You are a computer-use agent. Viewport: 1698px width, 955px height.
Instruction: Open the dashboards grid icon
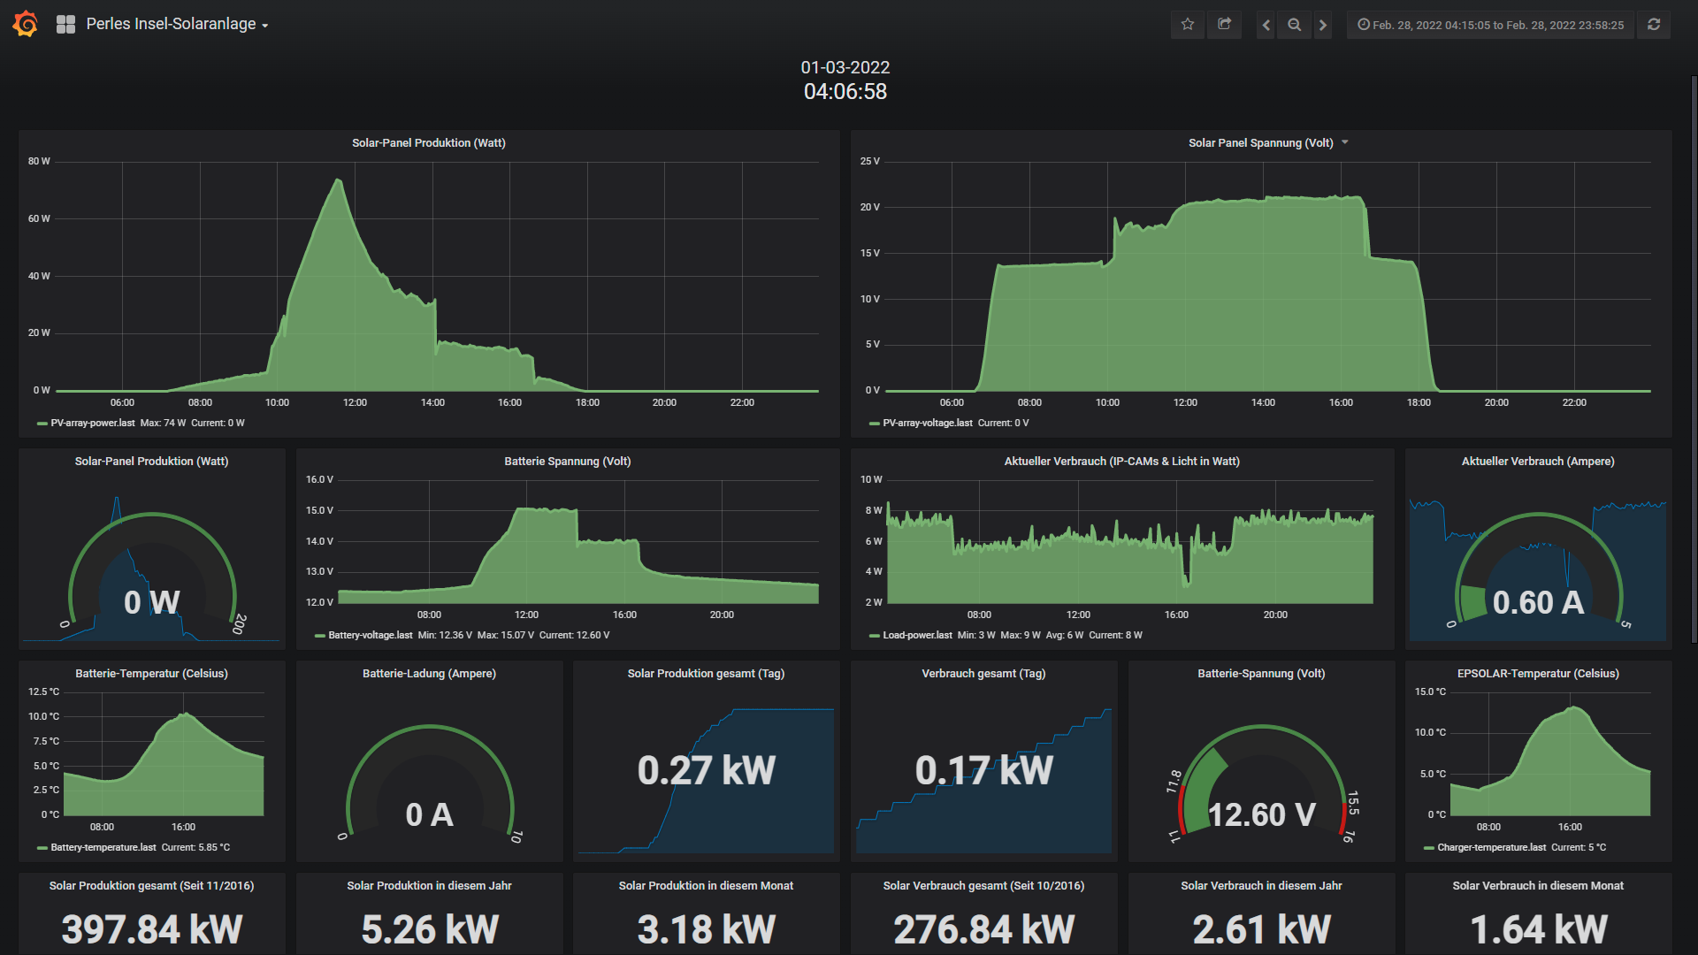coord(65,25)
